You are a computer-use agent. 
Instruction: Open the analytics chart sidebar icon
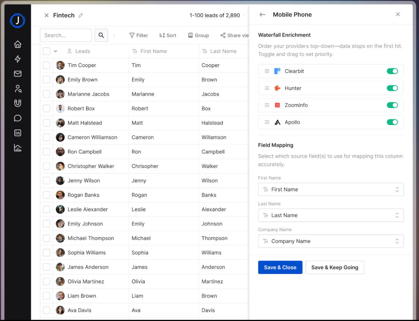(x=18, y=148)
